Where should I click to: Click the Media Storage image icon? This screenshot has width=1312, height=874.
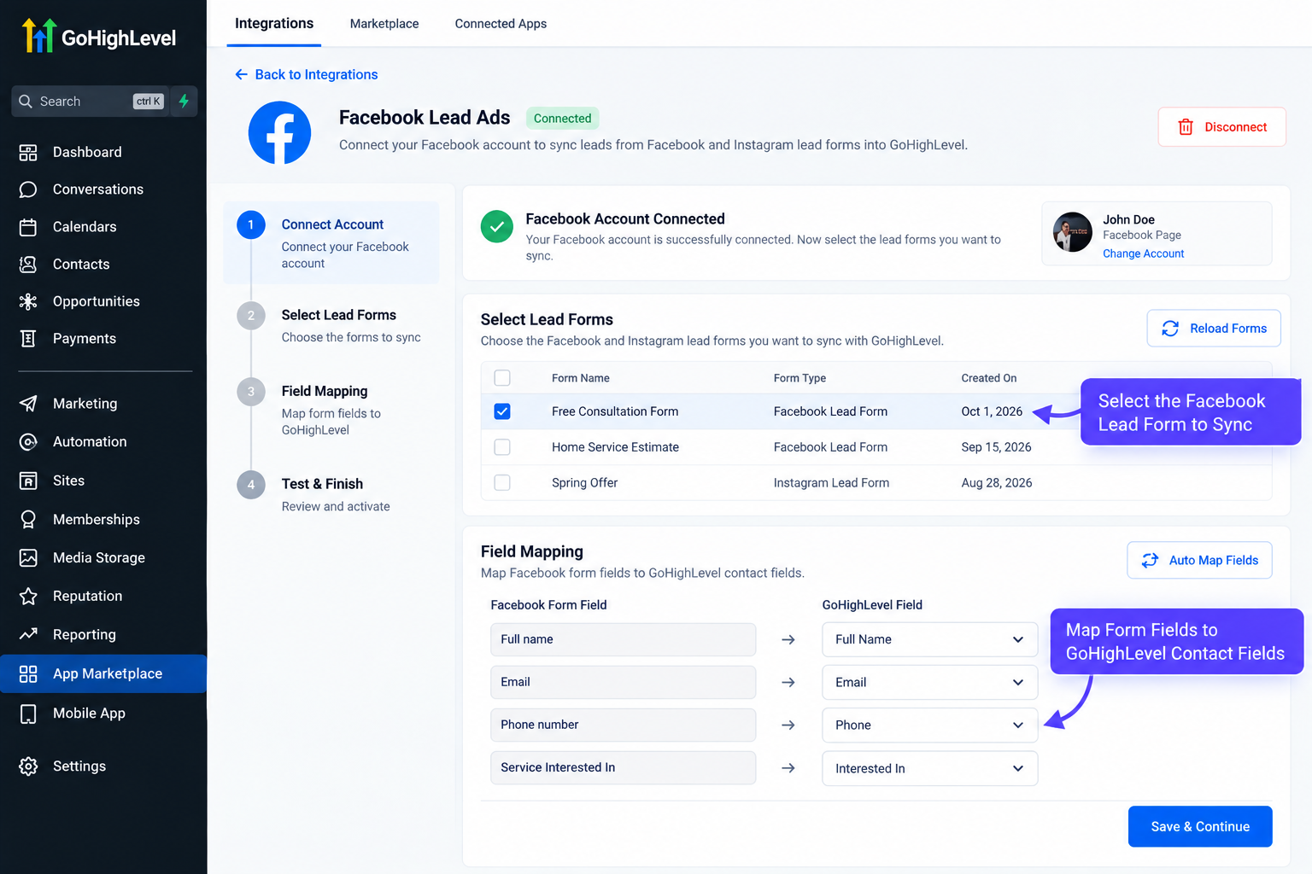click(x=28, y=558)
